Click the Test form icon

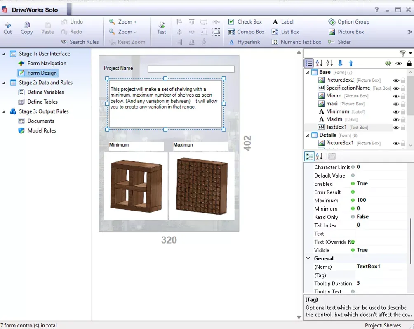(x=162, y=25)
